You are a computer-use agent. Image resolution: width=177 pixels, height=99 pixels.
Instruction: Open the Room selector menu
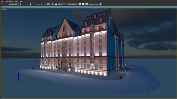pos(9,1)
